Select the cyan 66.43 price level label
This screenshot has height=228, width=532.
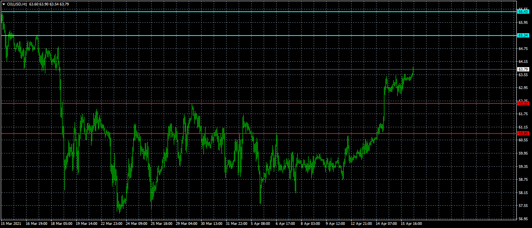click(523, 12)
